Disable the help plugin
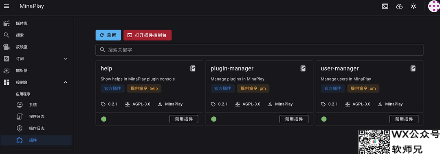The image size is (440, 154). pyautogui.click(x=184, y=119)
